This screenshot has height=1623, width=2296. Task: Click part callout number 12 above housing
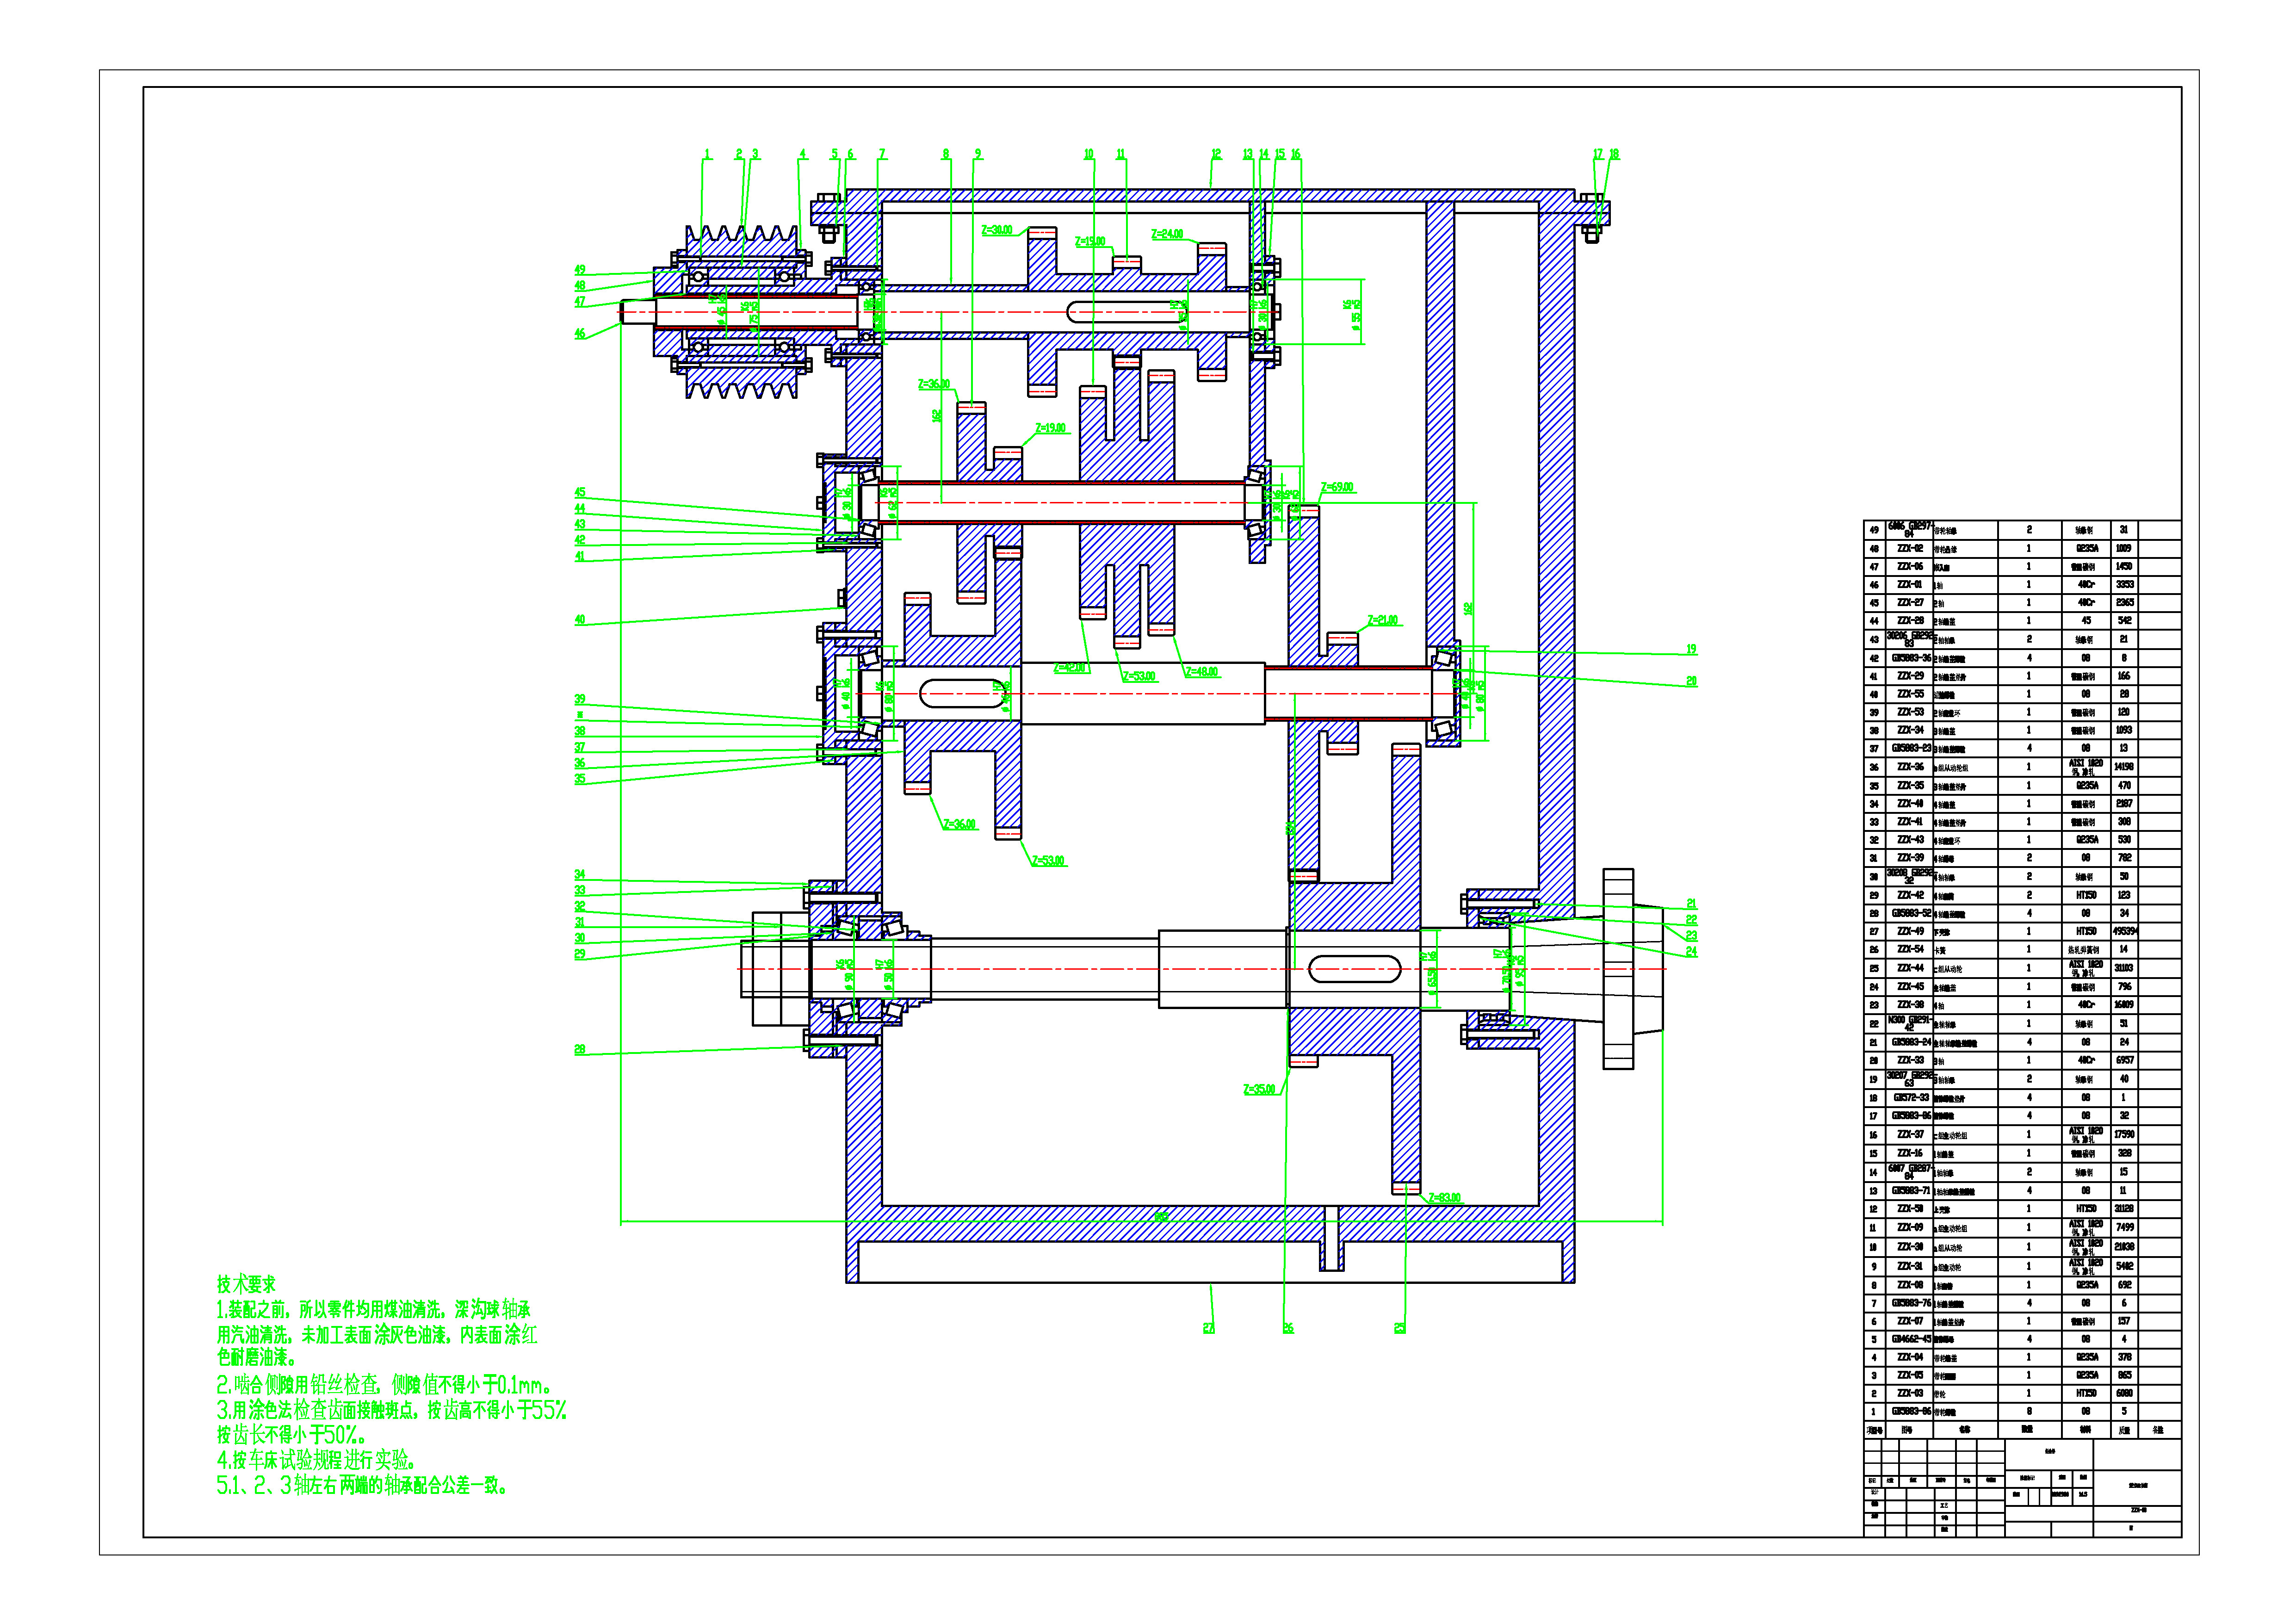1216,154
